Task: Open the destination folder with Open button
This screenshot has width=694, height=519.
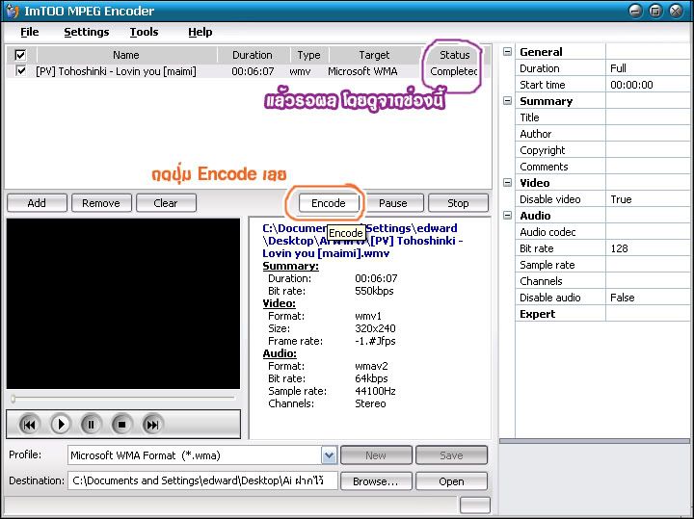Action: [451, 481]
